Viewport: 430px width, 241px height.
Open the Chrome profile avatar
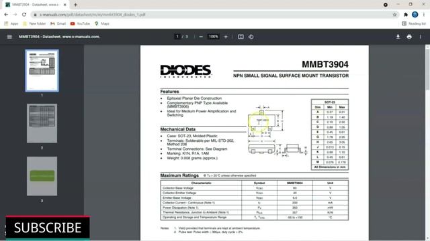tap(415, 15)
